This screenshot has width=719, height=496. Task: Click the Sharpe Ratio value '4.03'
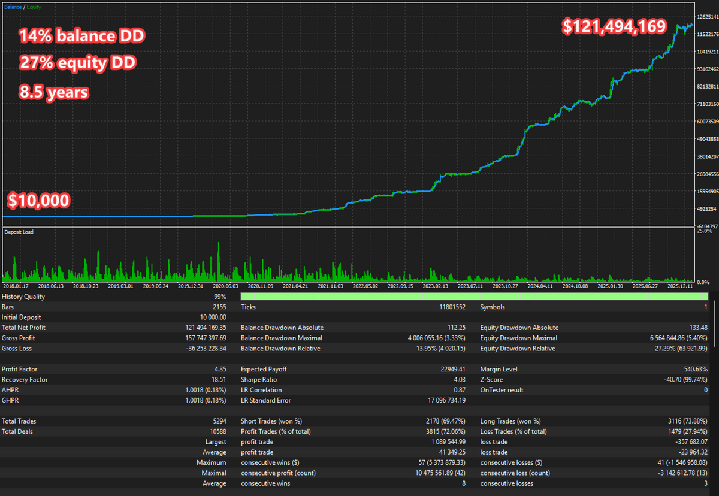click(x=461, y=380)
